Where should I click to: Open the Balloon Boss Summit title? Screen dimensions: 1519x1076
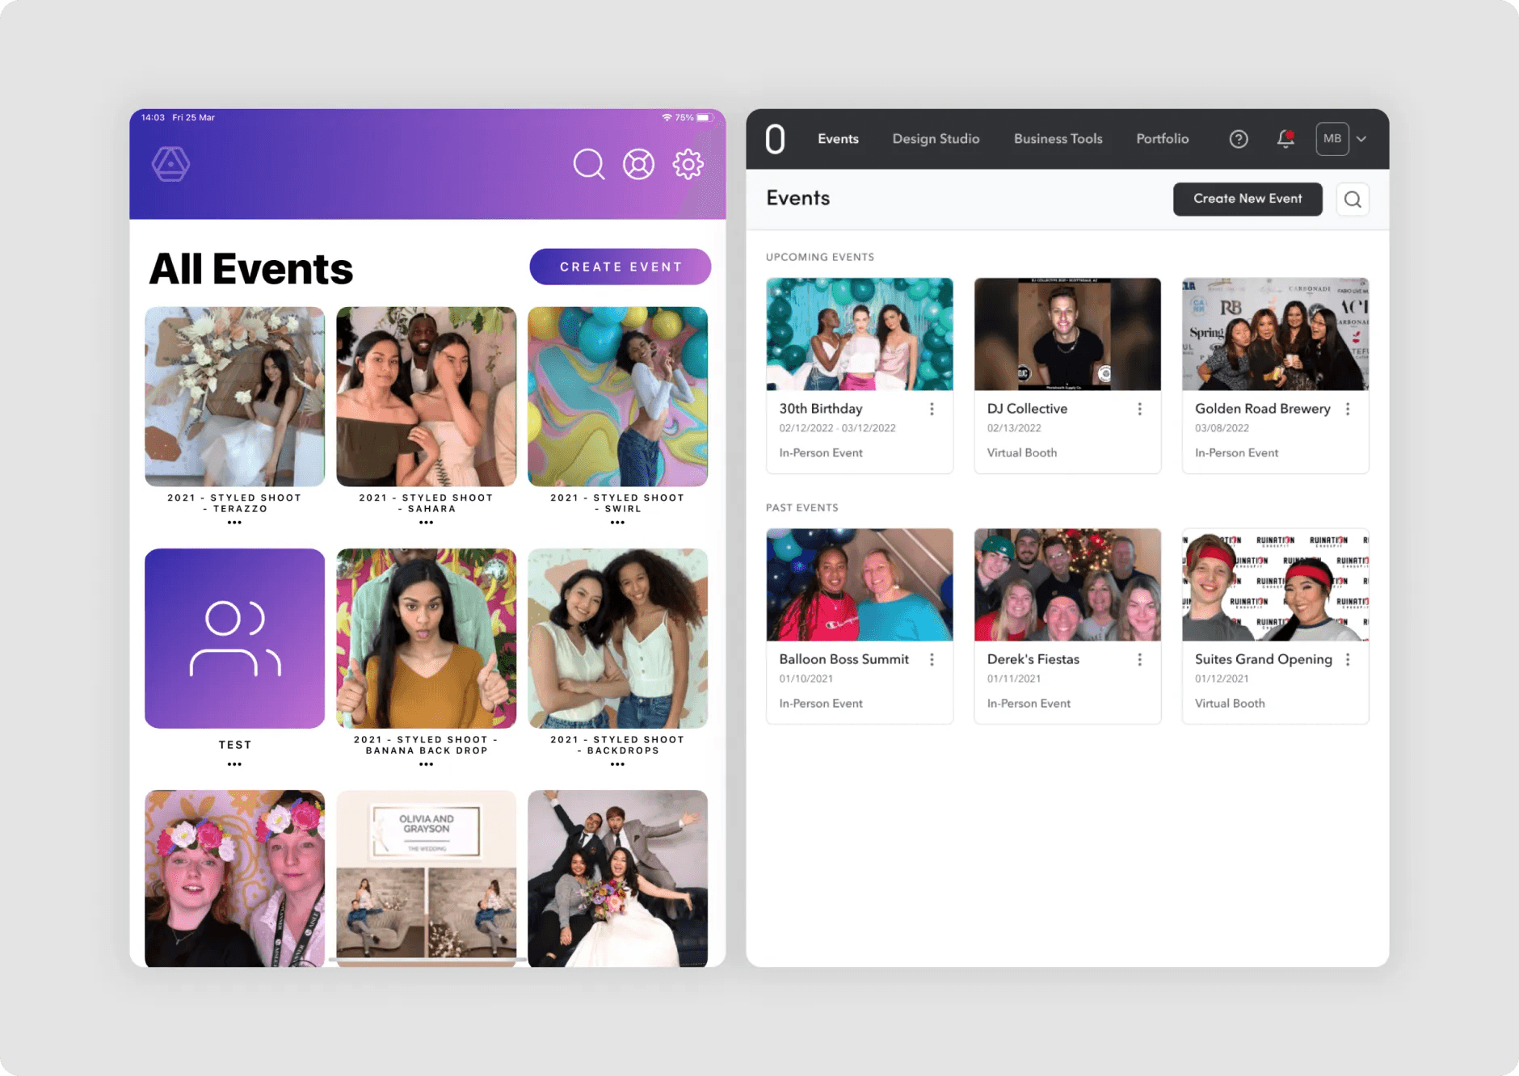click(844, 659)
